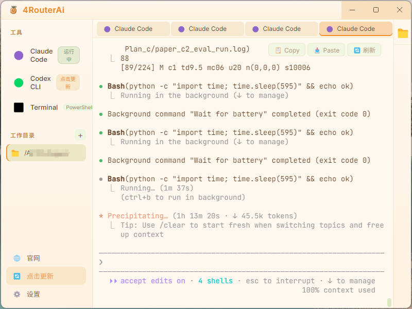Open settings via the gear icon
Viewport: 412px width, 309px height.
pyautogui.click(x=17, y=294)
